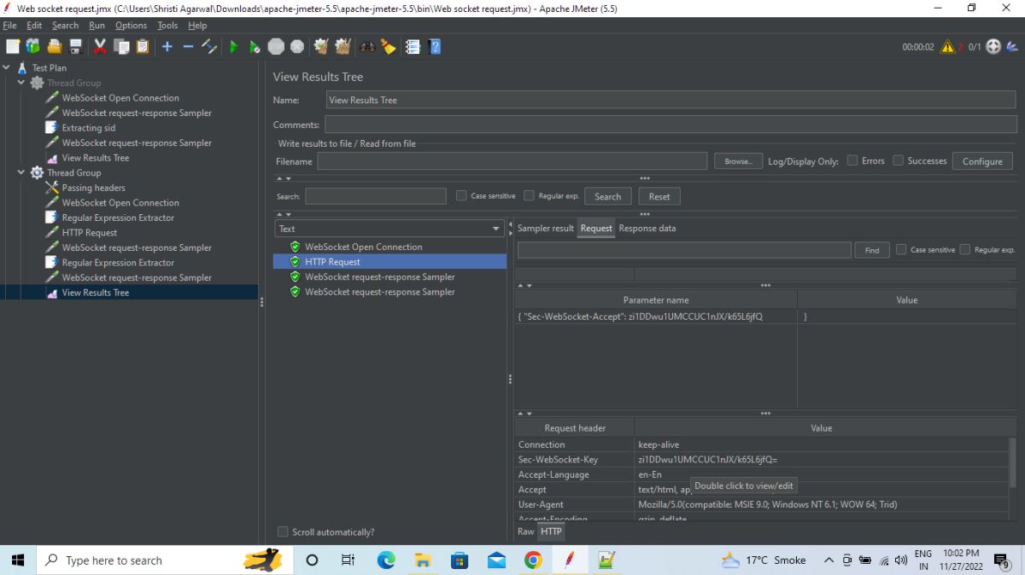This screenshot has width=1025, height=575.
Task: Click the Open file folder toolbar icon
Action: [55, 47]
